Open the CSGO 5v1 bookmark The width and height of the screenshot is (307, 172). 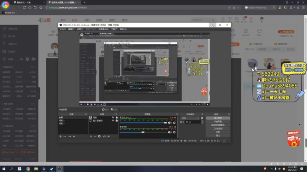pyautogui.click(x=8, y=13)
